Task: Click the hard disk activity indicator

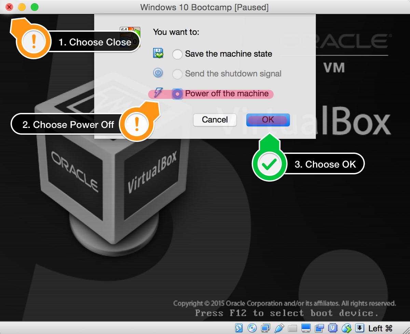Action: click(x=239, y=328)
